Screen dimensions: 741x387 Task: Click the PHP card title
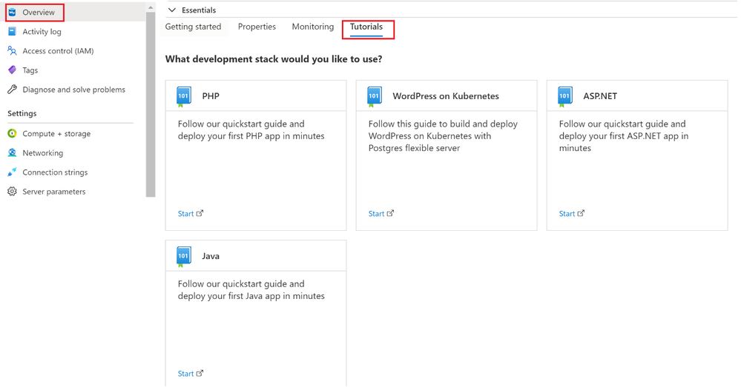coord(211,96)
